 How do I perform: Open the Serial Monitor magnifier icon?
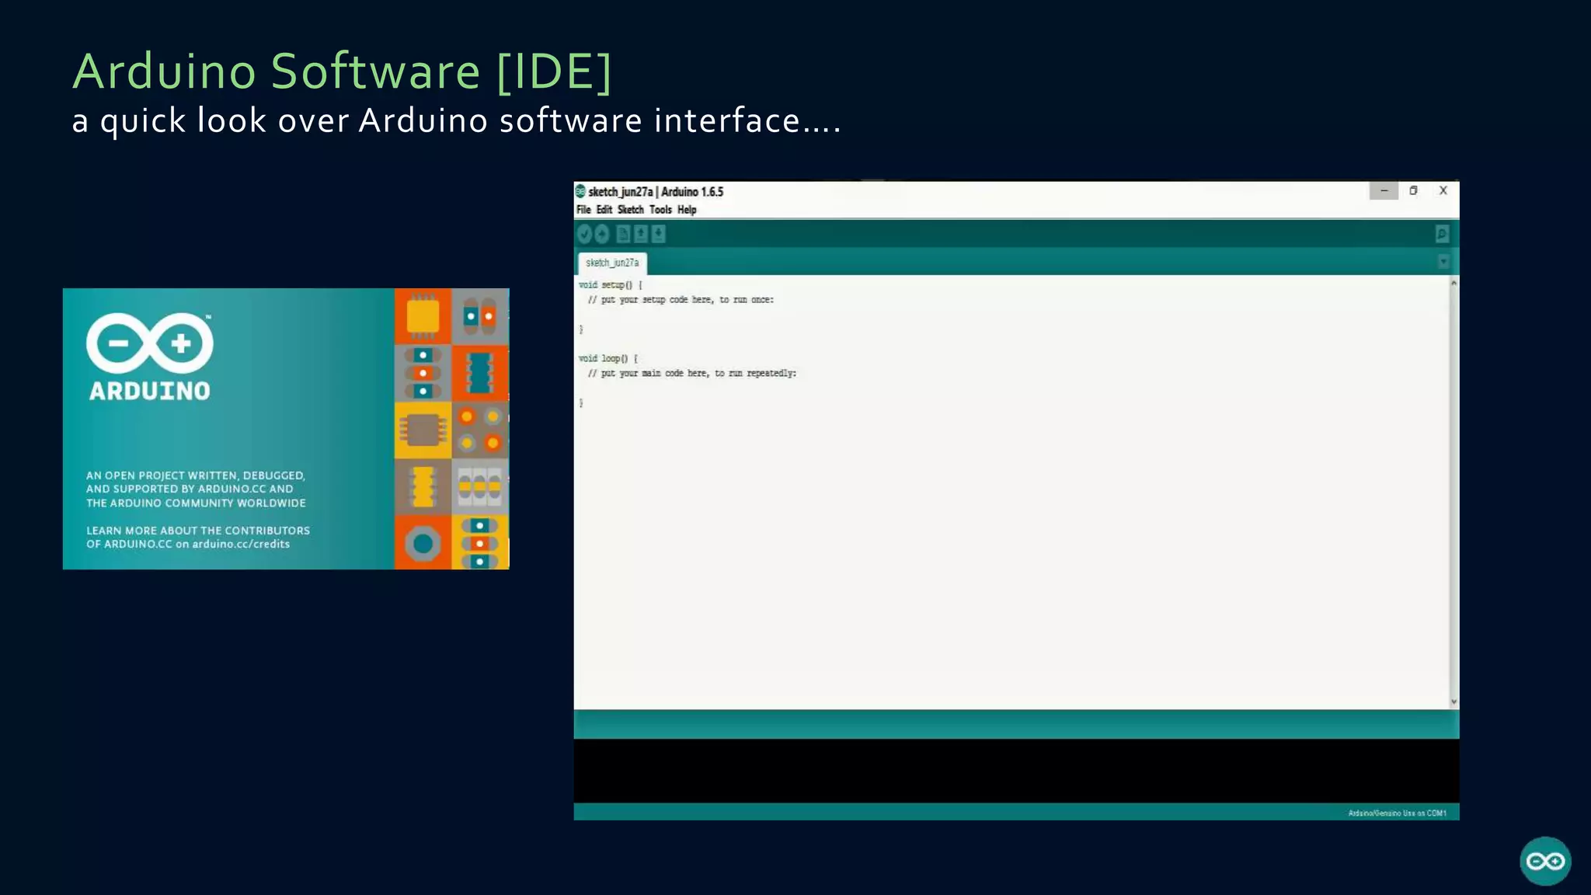(x=1442, y=234)
